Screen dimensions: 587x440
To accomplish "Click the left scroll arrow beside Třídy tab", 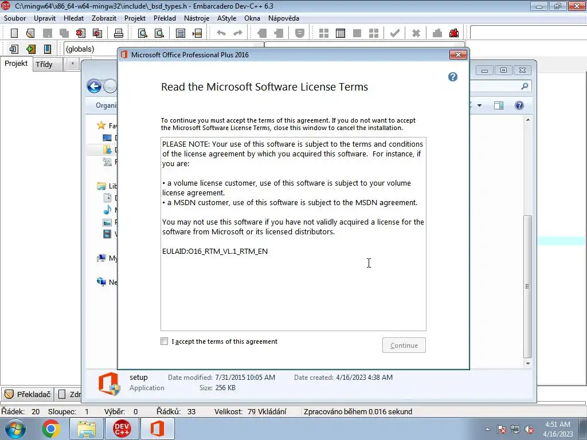I will pyautogui.click(x=72, y=64).
